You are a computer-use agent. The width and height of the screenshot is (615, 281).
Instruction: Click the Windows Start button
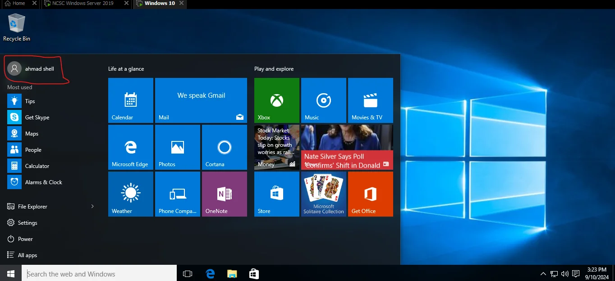tap(11, 273)
